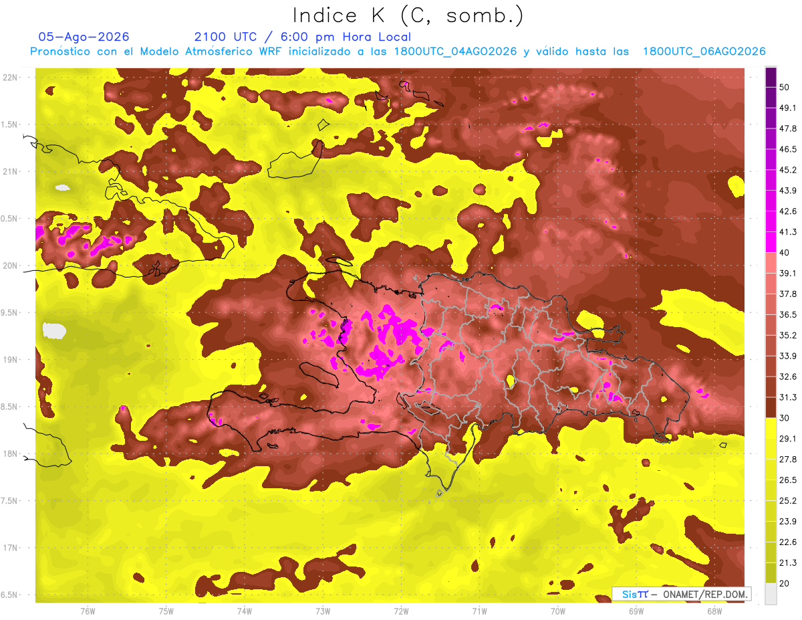This screenshot has height=620, width=802.
Task: Click the colorbar value '49.1'
Action: [x=788, y=108]
